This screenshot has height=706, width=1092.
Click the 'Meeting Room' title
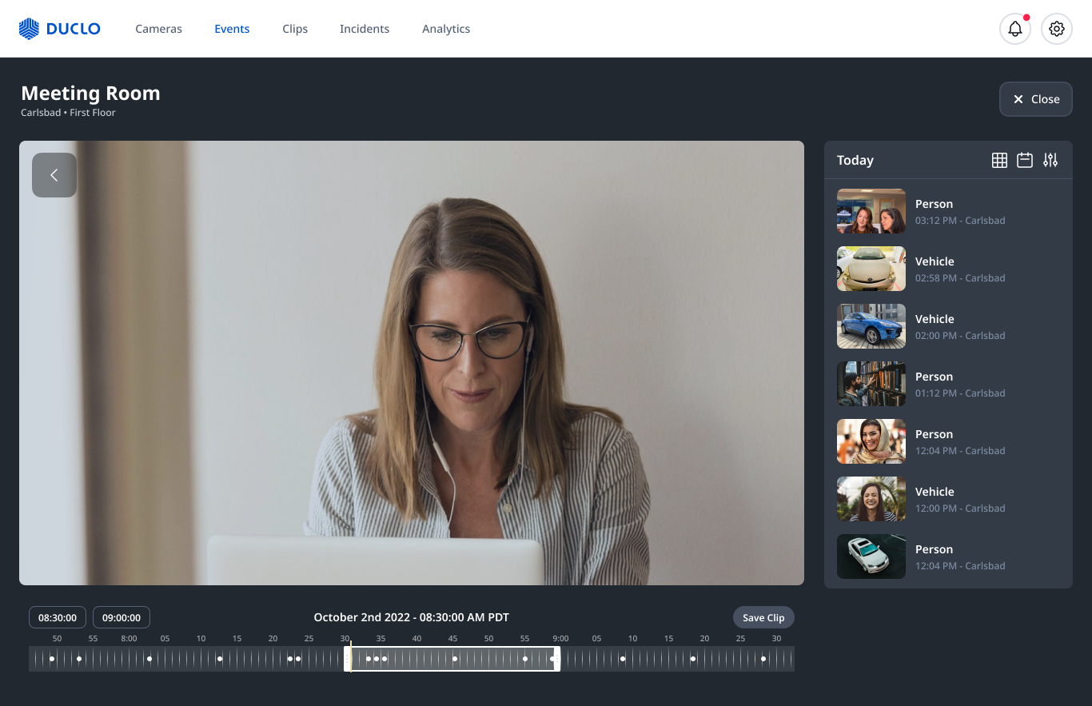[x=90, y=93]
